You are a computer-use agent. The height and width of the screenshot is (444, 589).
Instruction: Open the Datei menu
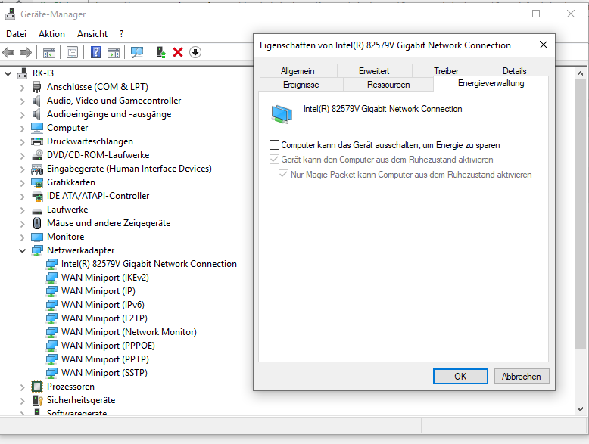(x=16, y=34)
